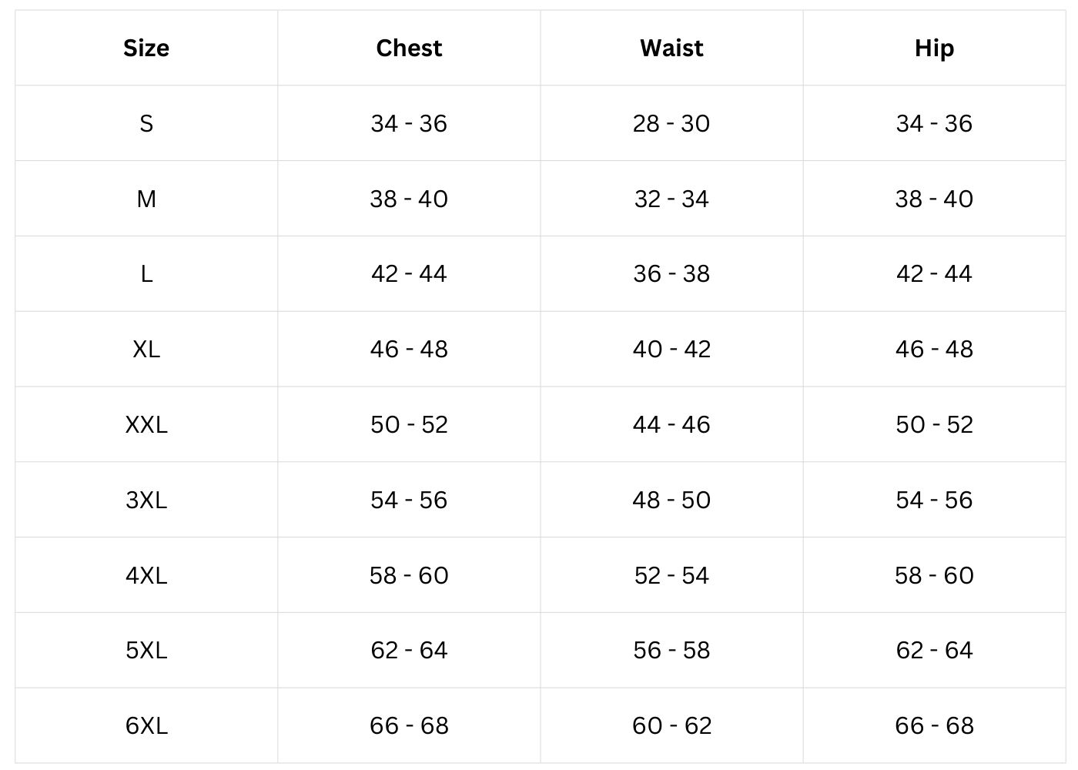Click hip value 42 - 44 for L
The width and height of the screenshot is (1078, 770).
(x=934, y=273)
